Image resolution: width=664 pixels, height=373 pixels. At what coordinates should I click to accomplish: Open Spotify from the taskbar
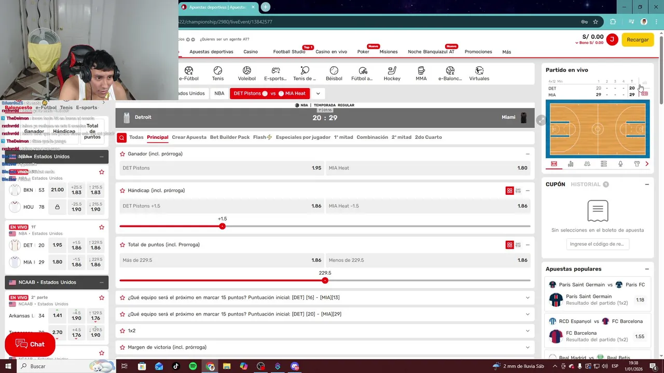pyautogui.click(x=193, y=366)
